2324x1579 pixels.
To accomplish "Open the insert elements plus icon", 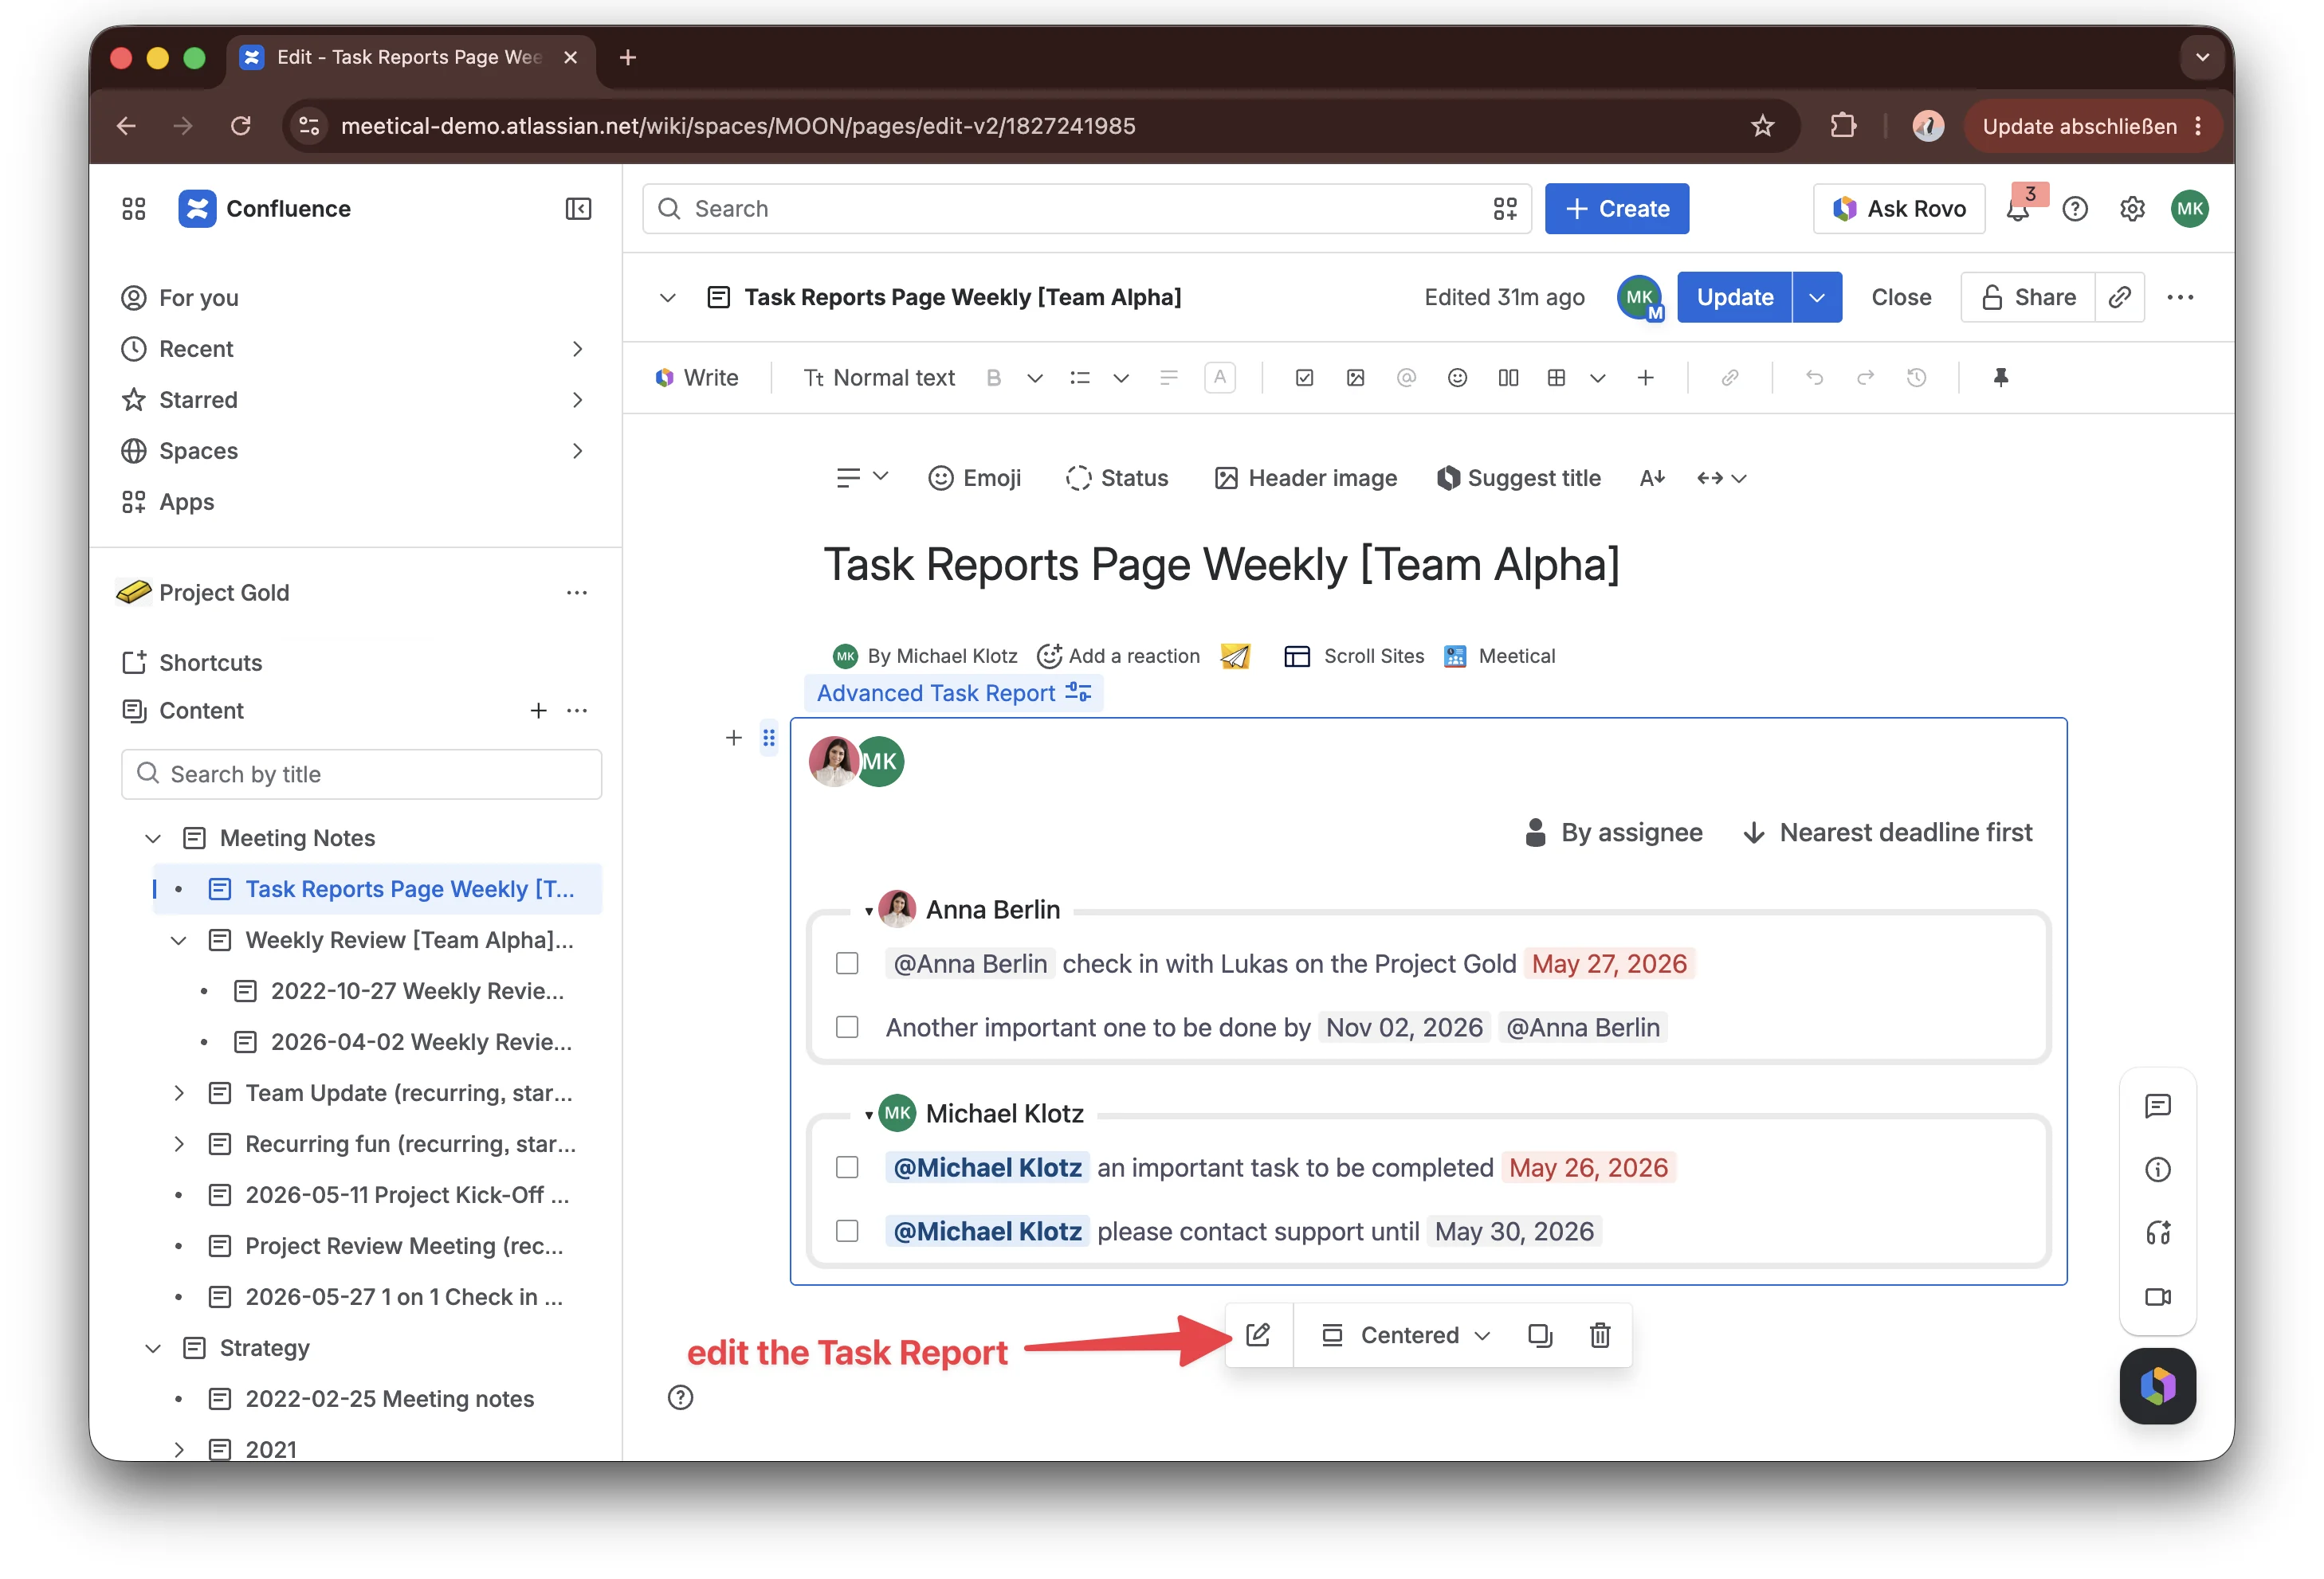I will point(1645,378).
